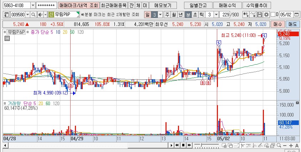The image size is (301, 152).
Task: Click the crosshair cursor arrow icon in bottom toolbar
Action: (x=243, y=146)
